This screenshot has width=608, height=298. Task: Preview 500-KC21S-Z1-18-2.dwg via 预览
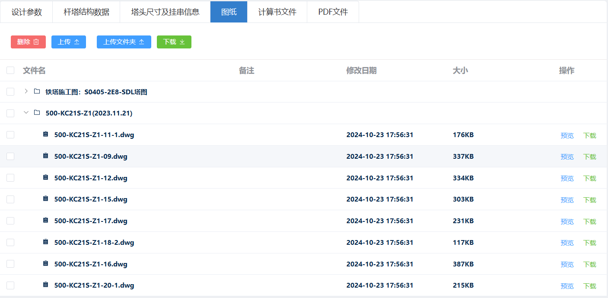[x=567, y=243]
